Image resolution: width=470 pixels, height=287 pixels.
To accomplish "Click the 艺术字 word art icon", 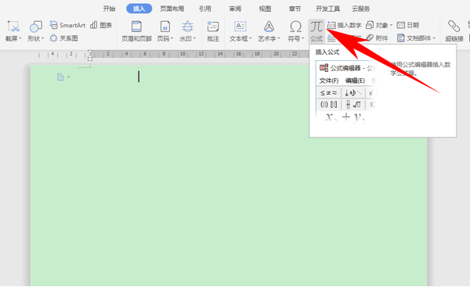I will pyautogui.click(x=269, y=27).
